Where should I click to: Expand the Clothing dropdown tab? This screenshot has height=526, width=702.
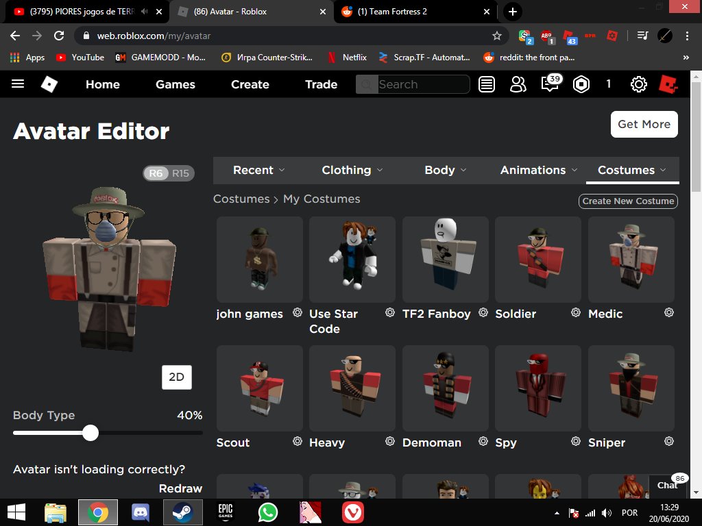pos(352,170)
